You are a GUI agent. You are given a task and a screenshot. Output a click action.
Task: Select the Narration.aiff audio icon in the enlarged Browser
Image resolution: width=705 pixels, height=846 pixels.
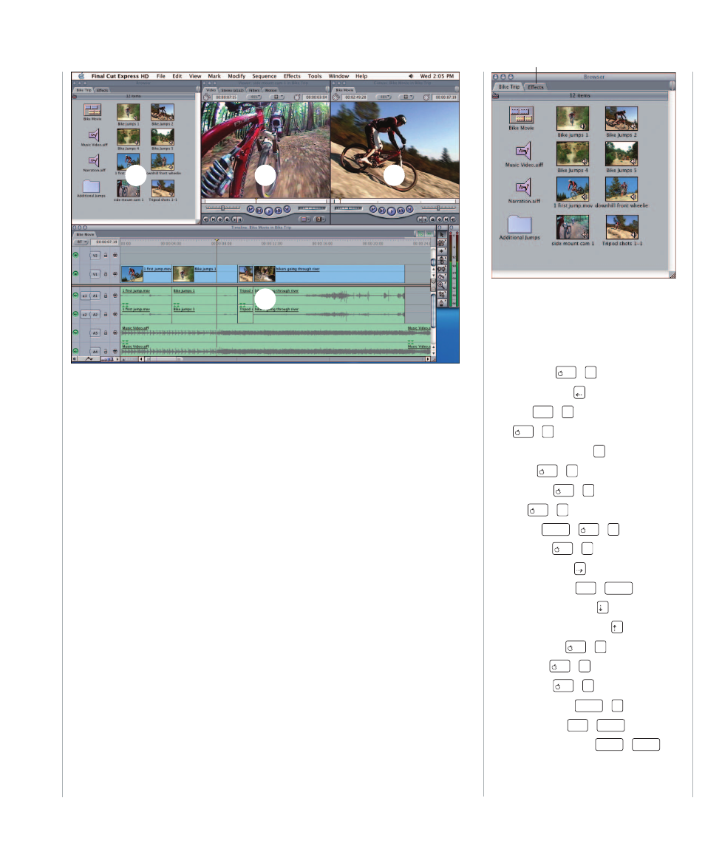pyautogui.click(x=523, y=187)
